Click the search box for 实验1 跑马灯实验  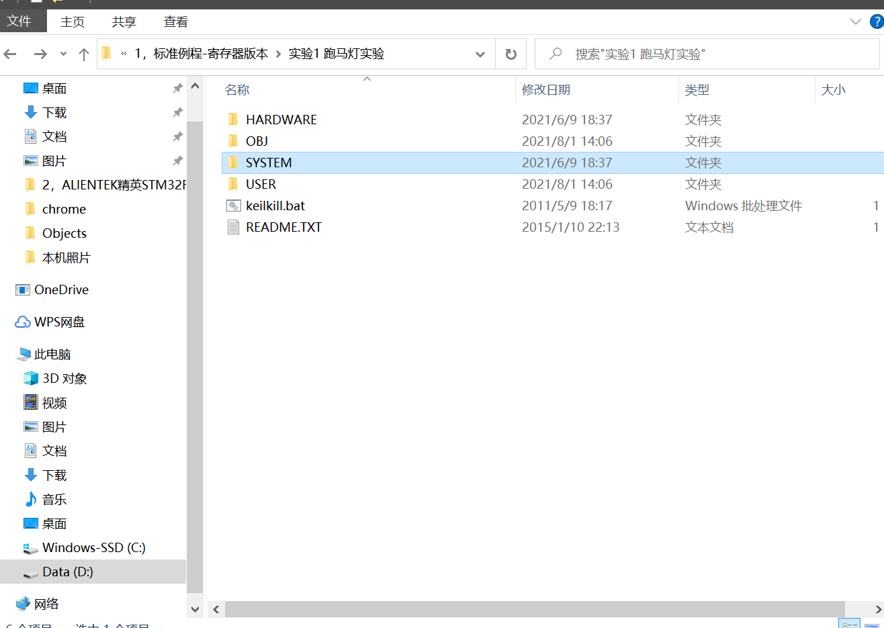[707, 54]
